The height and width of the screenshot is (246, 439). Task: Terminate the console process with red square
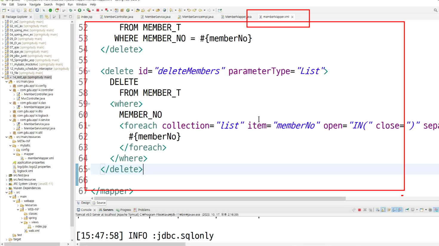(360, 210)
